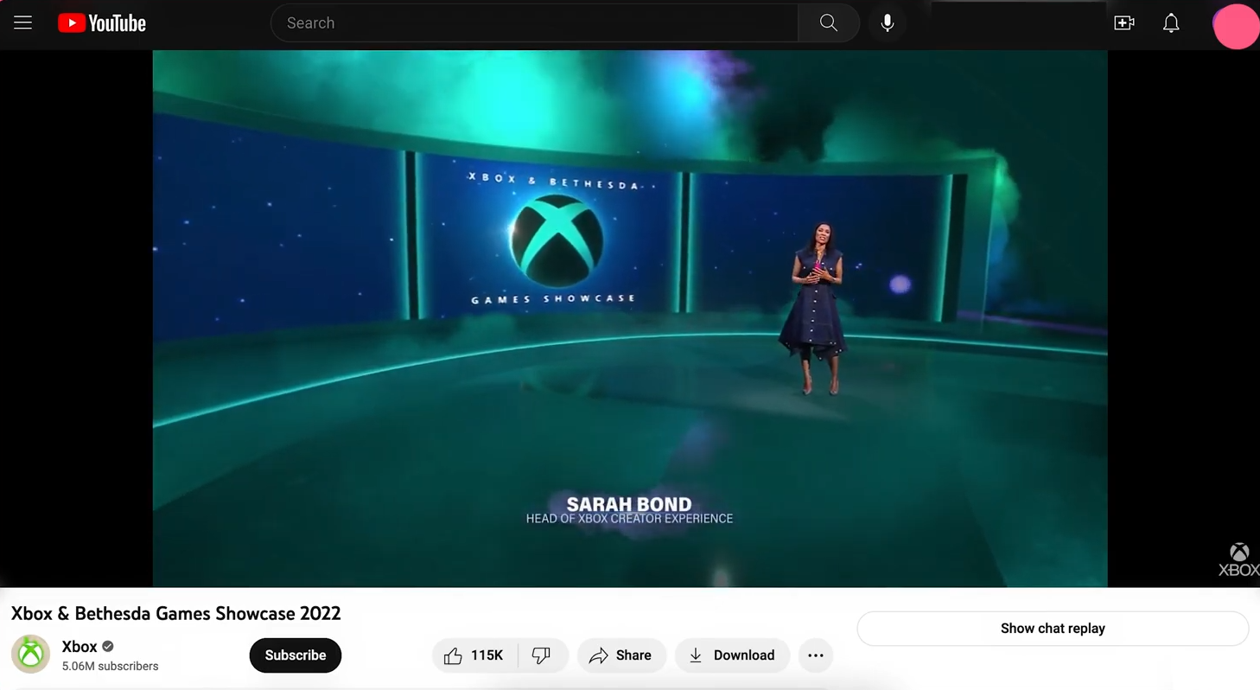The height and width of the screenshot is (690, 1260).
Task: Open the Create video icon
Action: (x=1124, y=23)
